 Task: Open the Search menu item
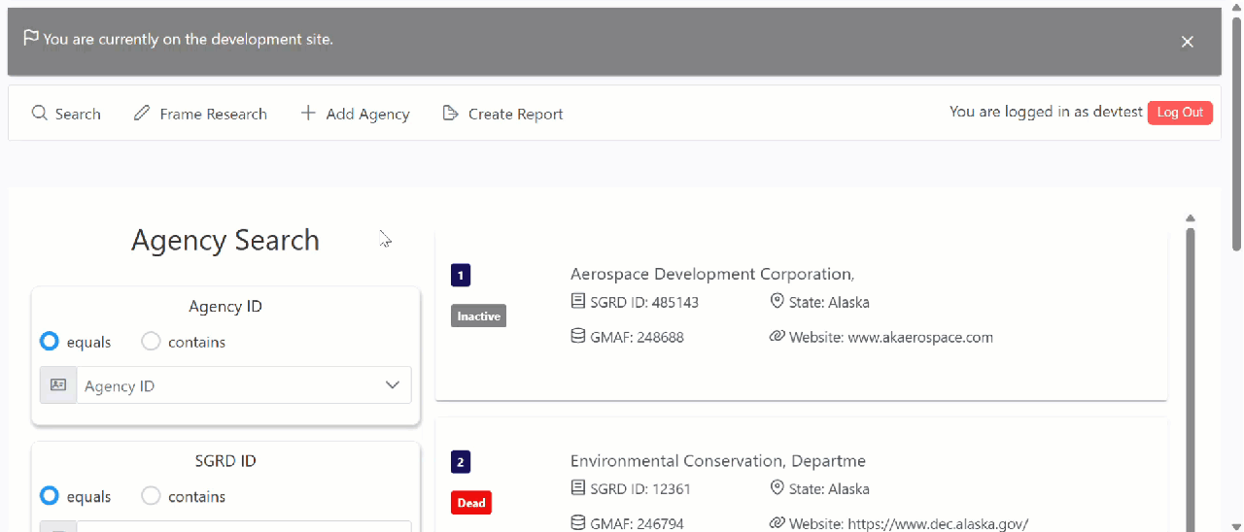coord(66,114)
